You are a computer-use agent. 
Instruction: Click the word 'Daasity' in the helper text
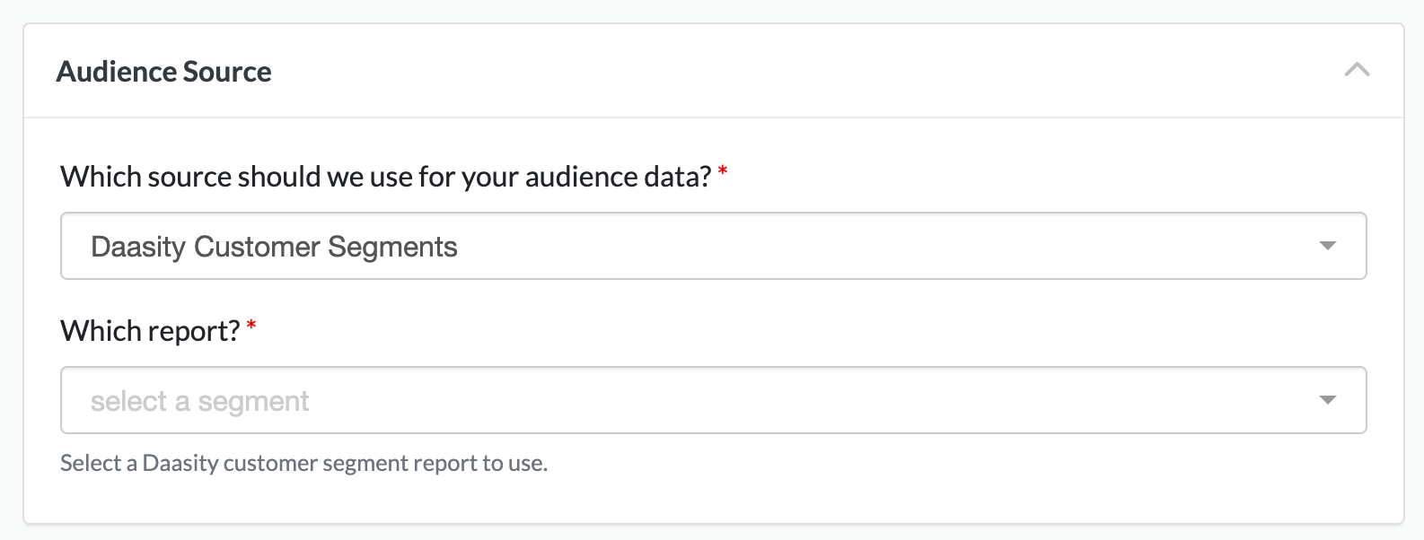coord(180,463)
